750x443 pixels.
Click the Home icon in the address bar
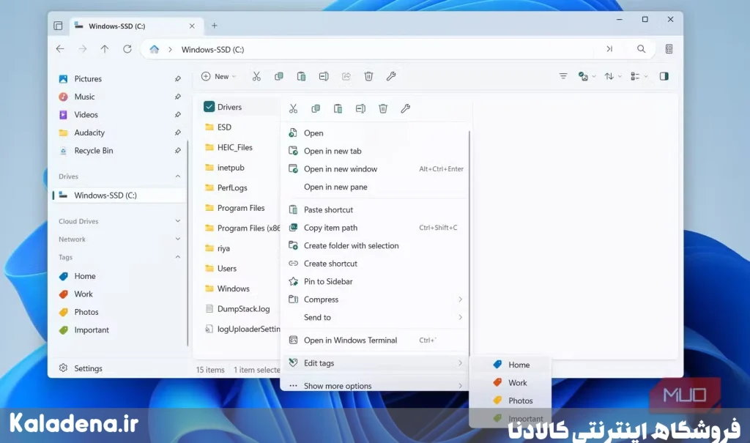[154, 49]
